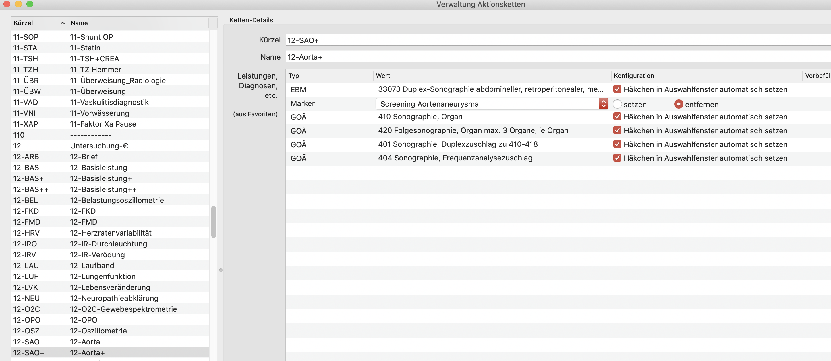
Task: Select row 12-IRO IR-Durchleuchtung
Action: point(110,244)
